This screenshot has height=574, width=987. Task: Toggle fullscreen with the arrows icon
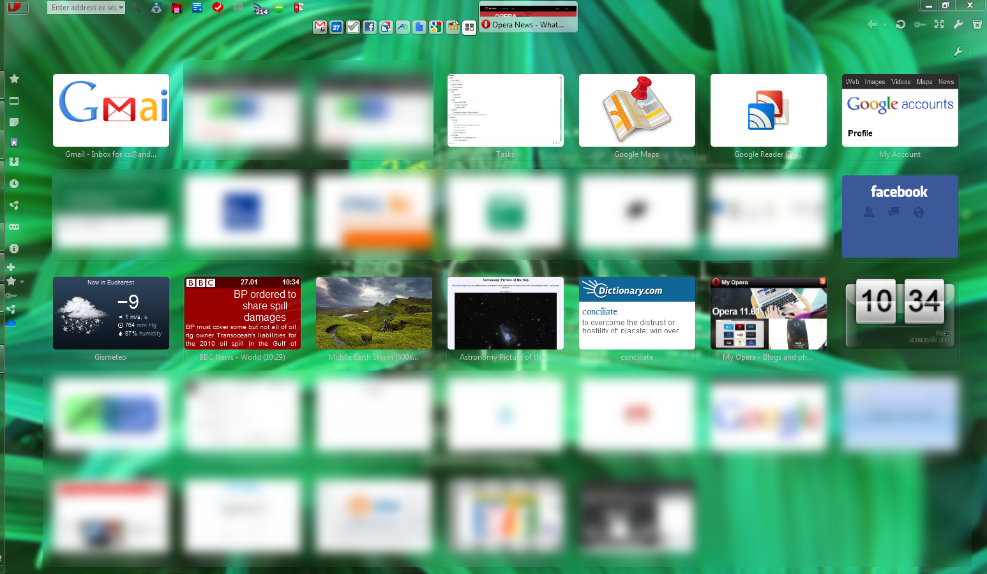(x=939, y=24)
